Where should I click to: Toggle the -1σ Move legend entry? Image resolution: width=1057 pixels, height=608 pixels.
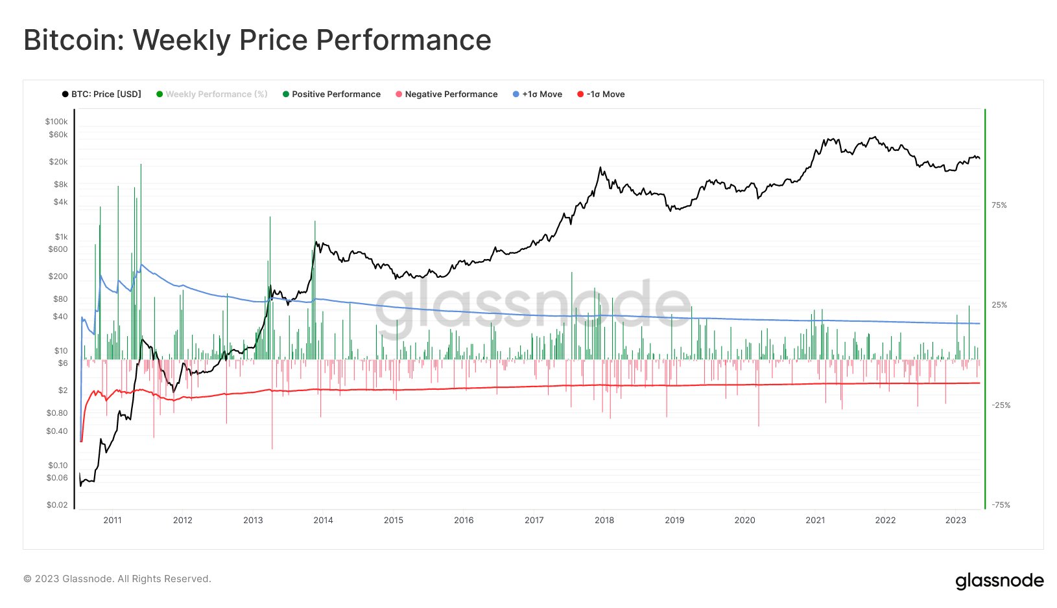(x=601, y=95)
